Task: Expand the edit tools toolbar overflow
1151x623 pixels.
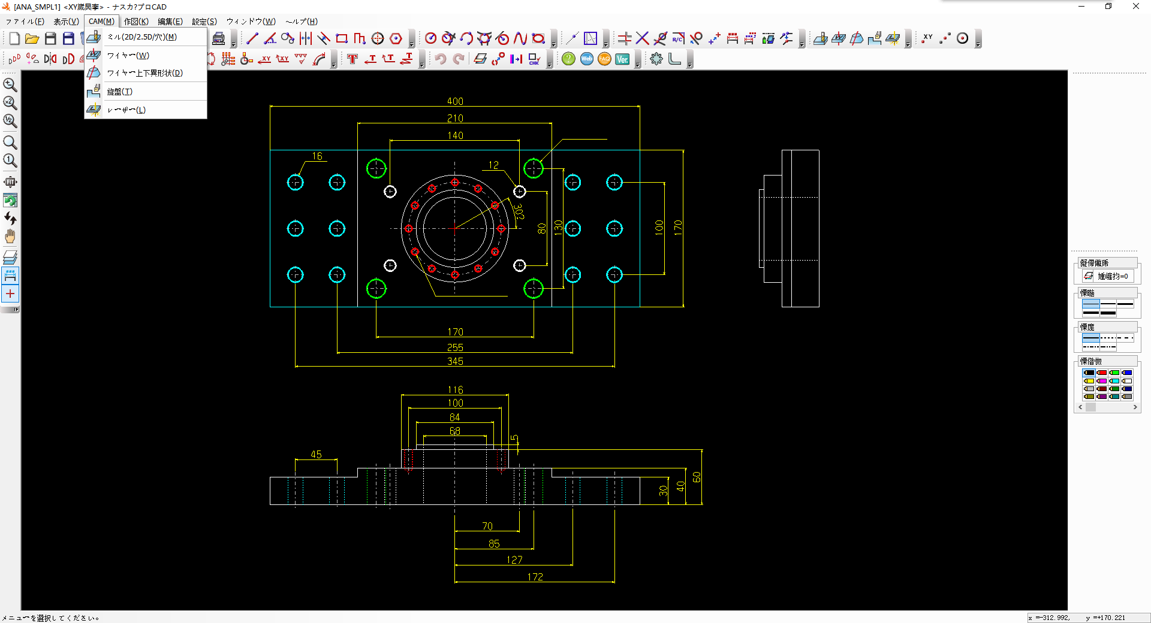Action: 802,40
